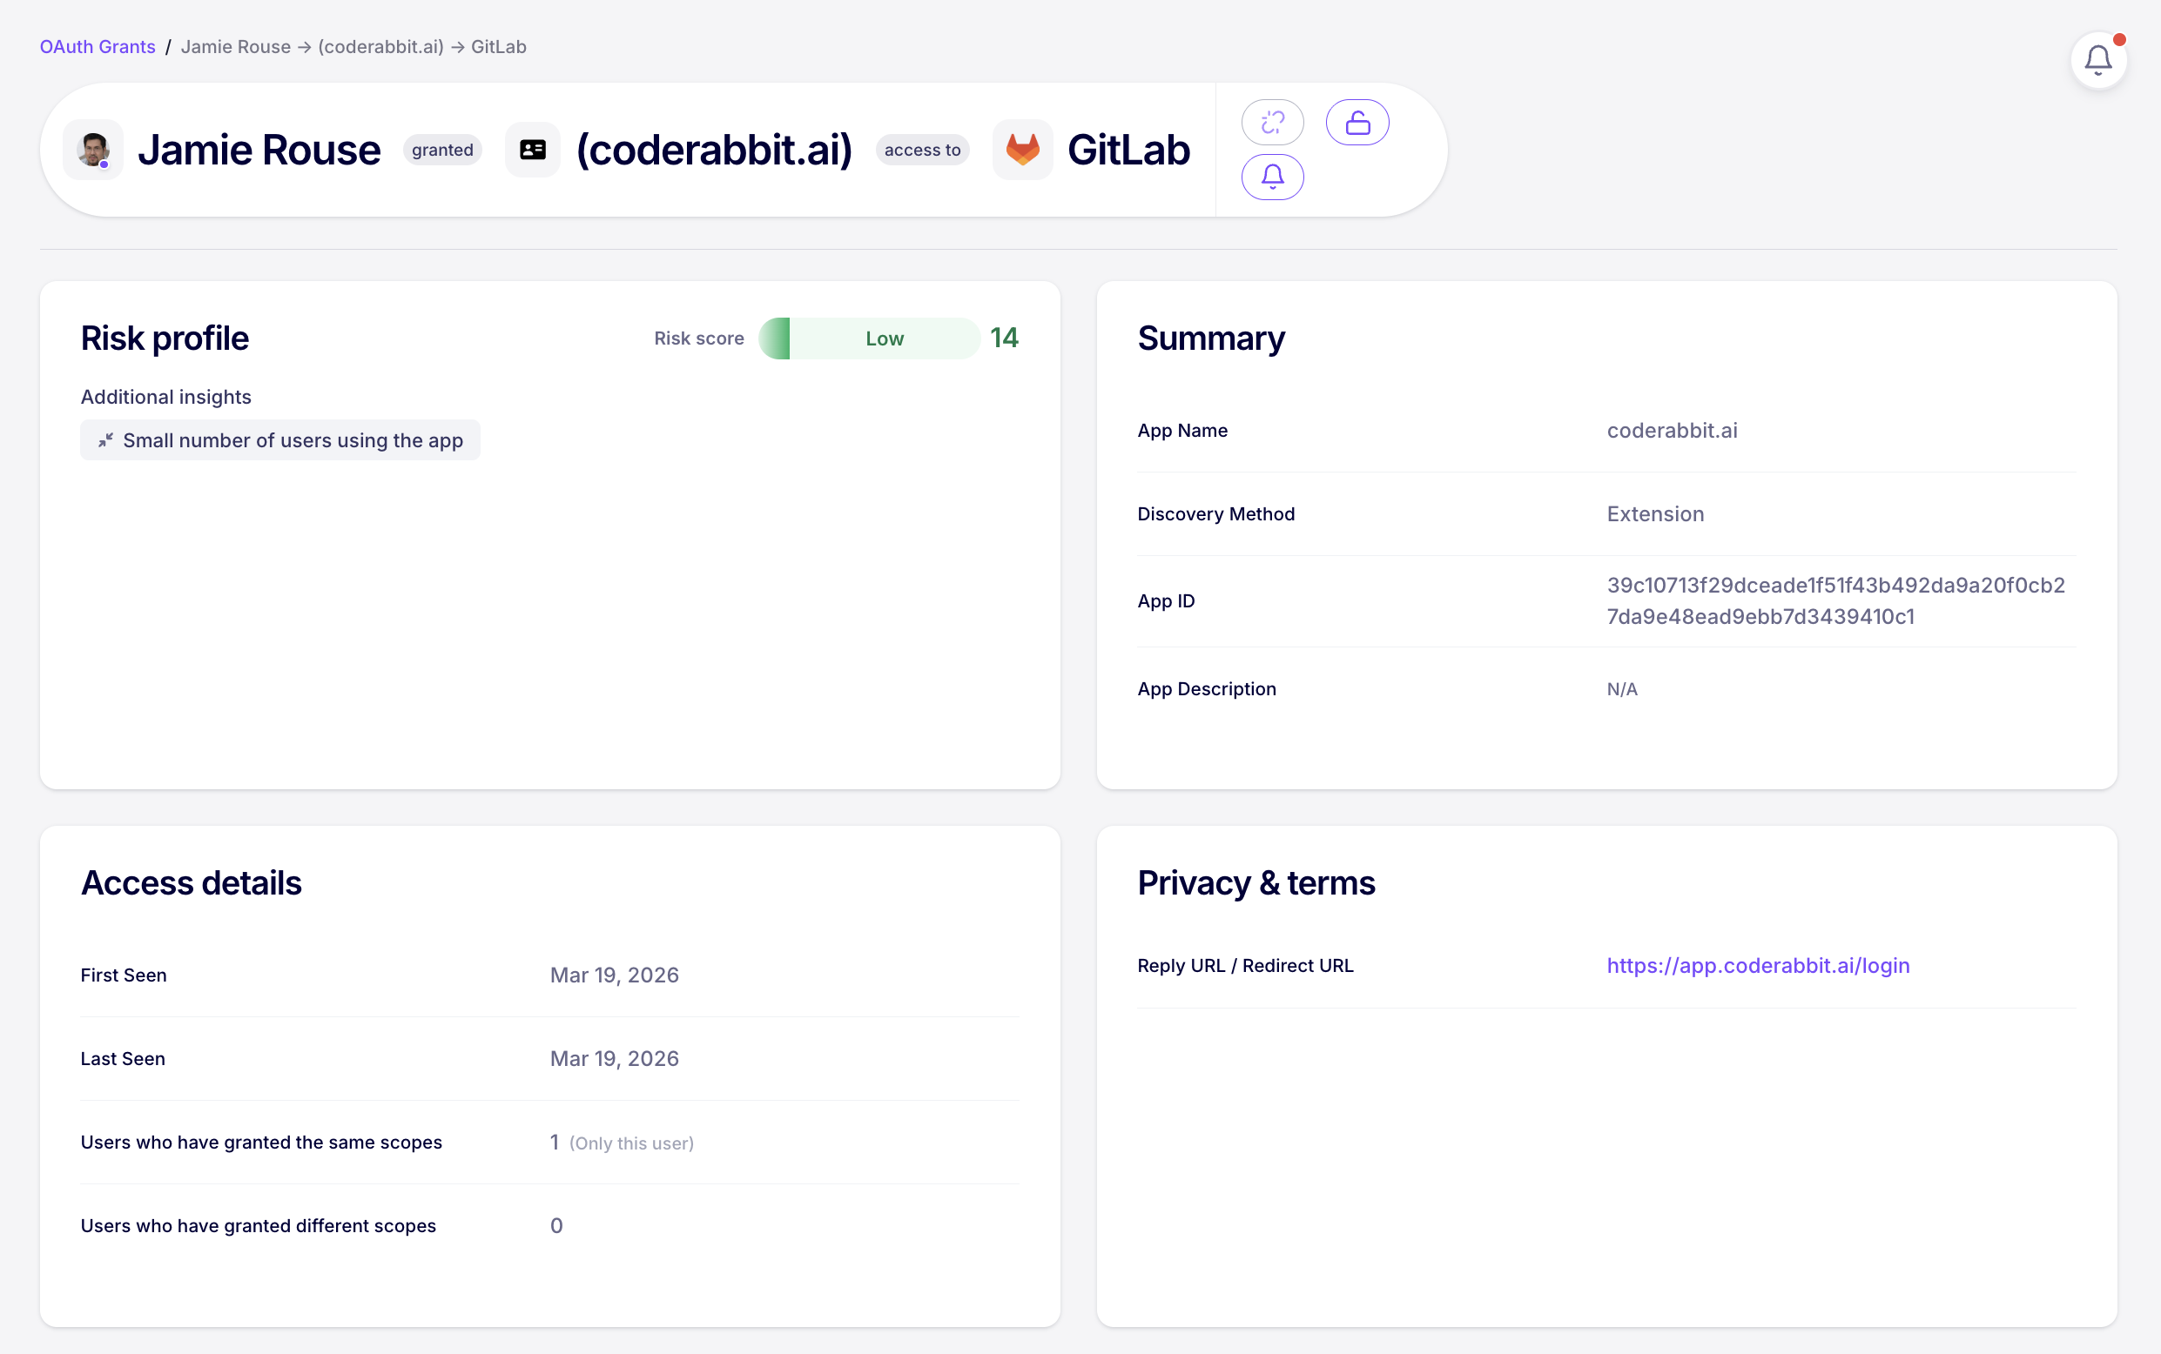This screenshot has height=1354, width=2161.
Task: Click the Risk profile heading
Action: tap(165, 338)
